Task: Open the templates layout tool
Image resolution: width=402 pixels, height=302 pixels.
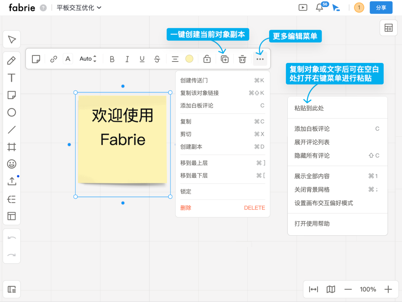Action: click(12, 216)
